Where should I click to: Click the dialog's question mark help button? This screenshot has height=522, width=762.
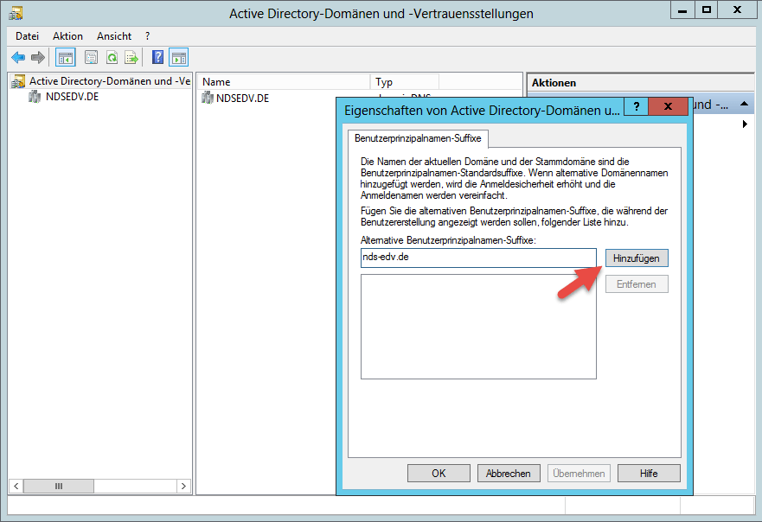(x=636, y=106)
